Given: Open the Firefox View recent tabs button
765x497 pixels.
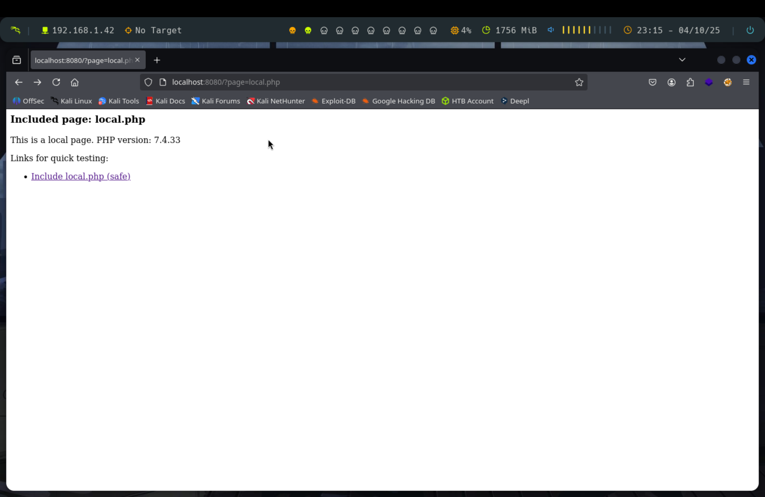Looking at the screenshot, I should pos(17,60).
